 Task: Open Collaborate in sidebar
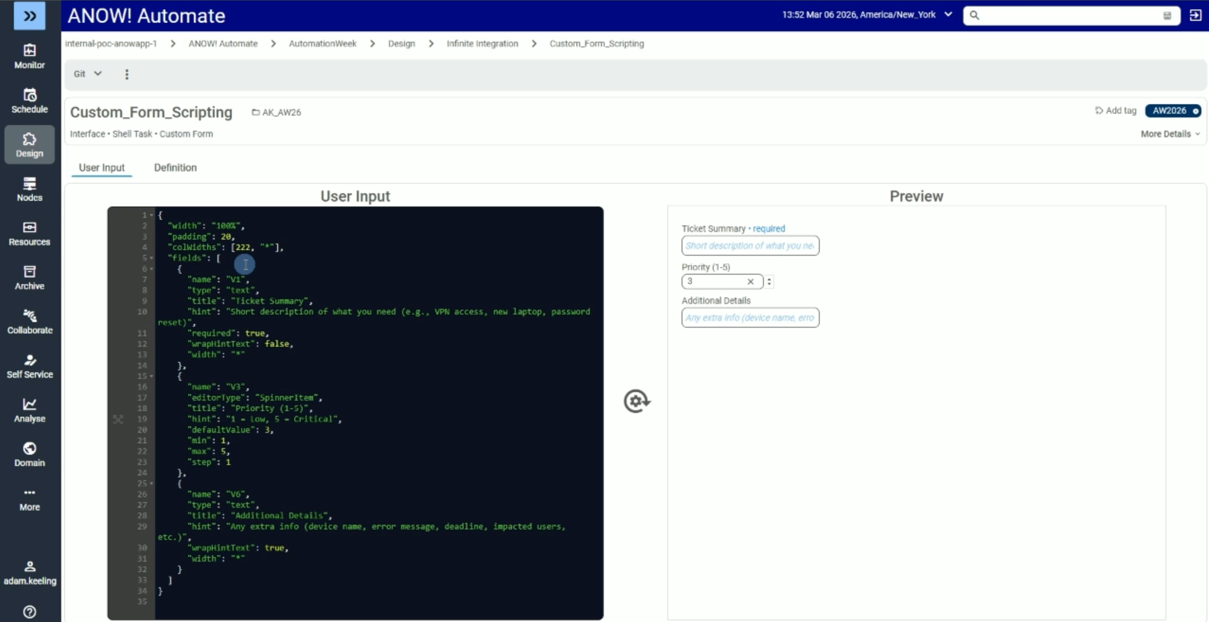pyautogui.click(x=30, y=321)
